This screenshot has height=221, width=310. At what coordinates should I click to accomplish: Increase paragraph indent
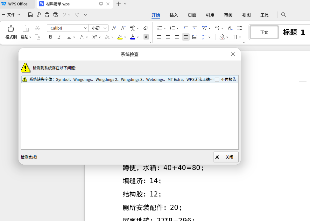coord(194,28)
